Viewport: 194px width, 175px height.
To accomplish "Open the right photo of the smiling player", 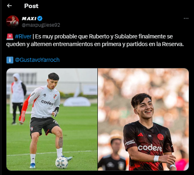I will tap(143, 119).
